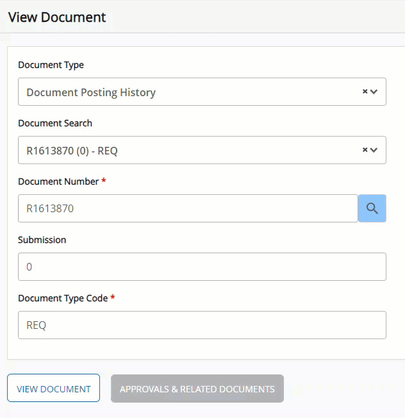The height and width of the screenshot is (418, 405).
Task: Open the R1613870 (0) - REQ combo box
Action: 186,151
